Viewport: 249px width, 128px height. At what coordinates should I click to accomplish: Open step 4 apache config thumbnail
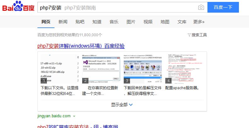coord(184,69)
